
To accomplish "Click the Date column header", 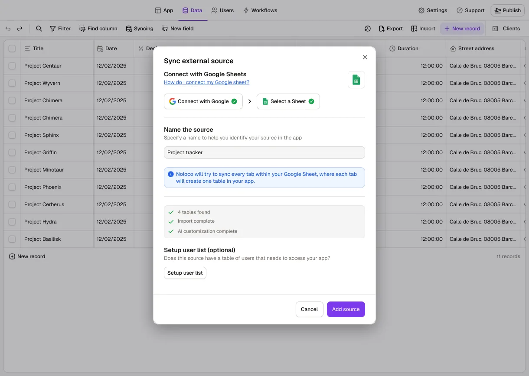I will click(114, 49).
